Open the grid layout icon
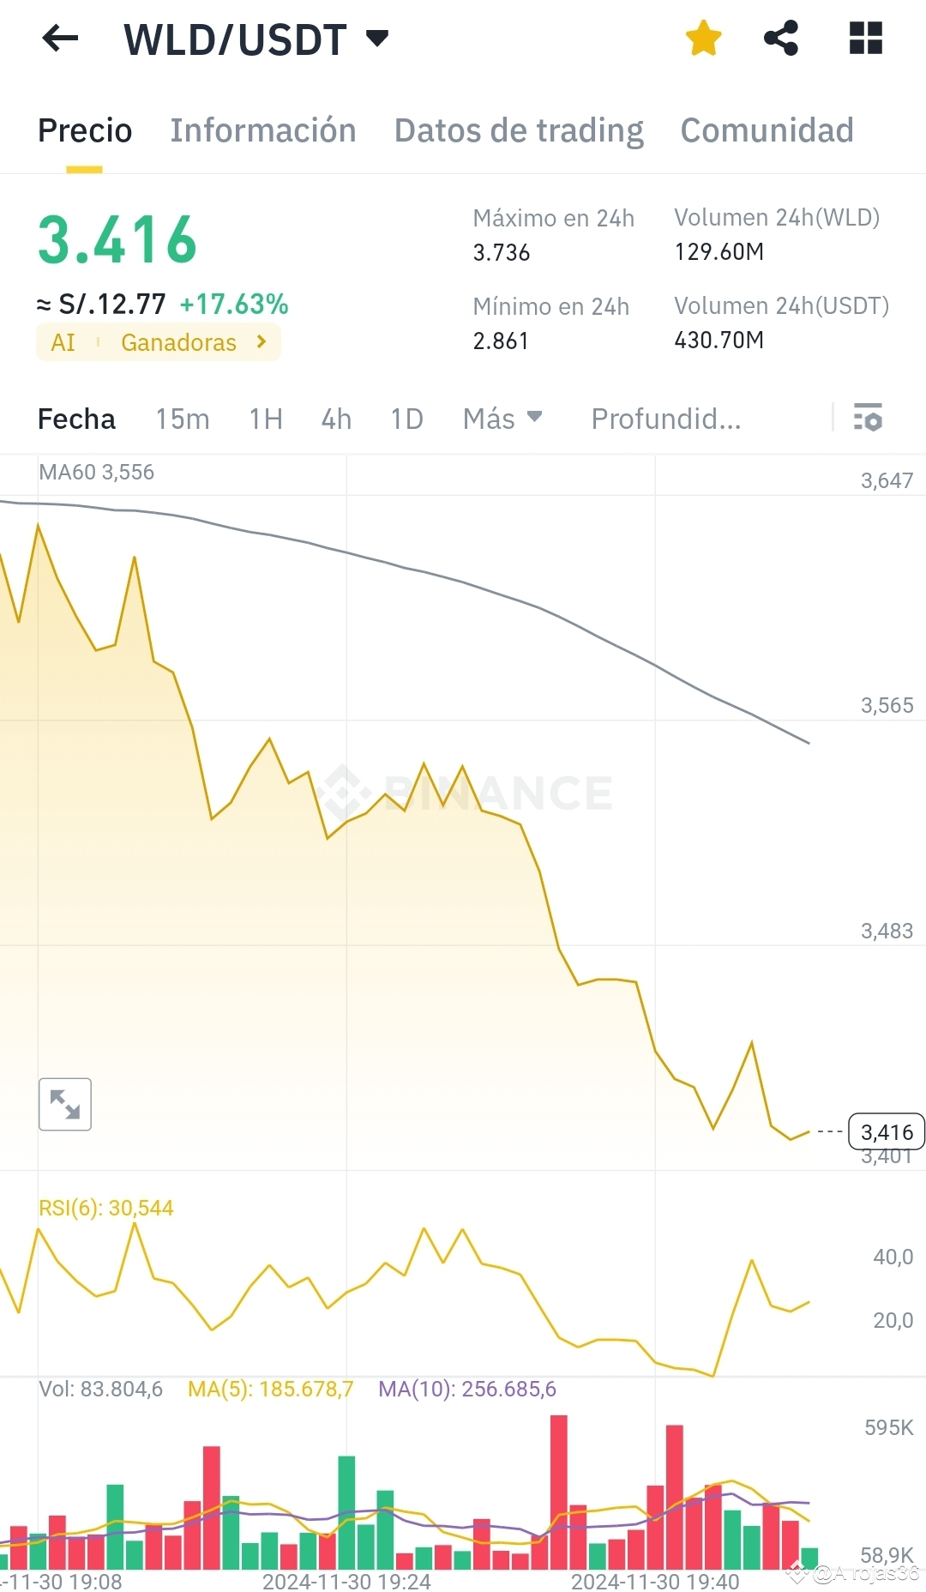 coord(865,39)
